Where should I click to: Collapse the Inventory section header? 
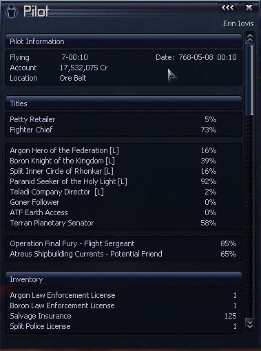click(x=123, y=279)
